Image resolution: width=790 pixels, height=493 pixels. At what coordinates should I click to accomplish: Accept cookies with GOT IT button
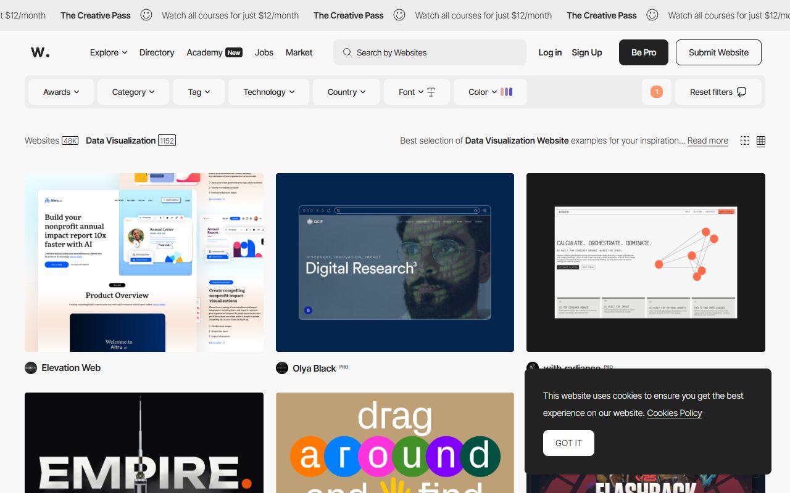[568, 443]
